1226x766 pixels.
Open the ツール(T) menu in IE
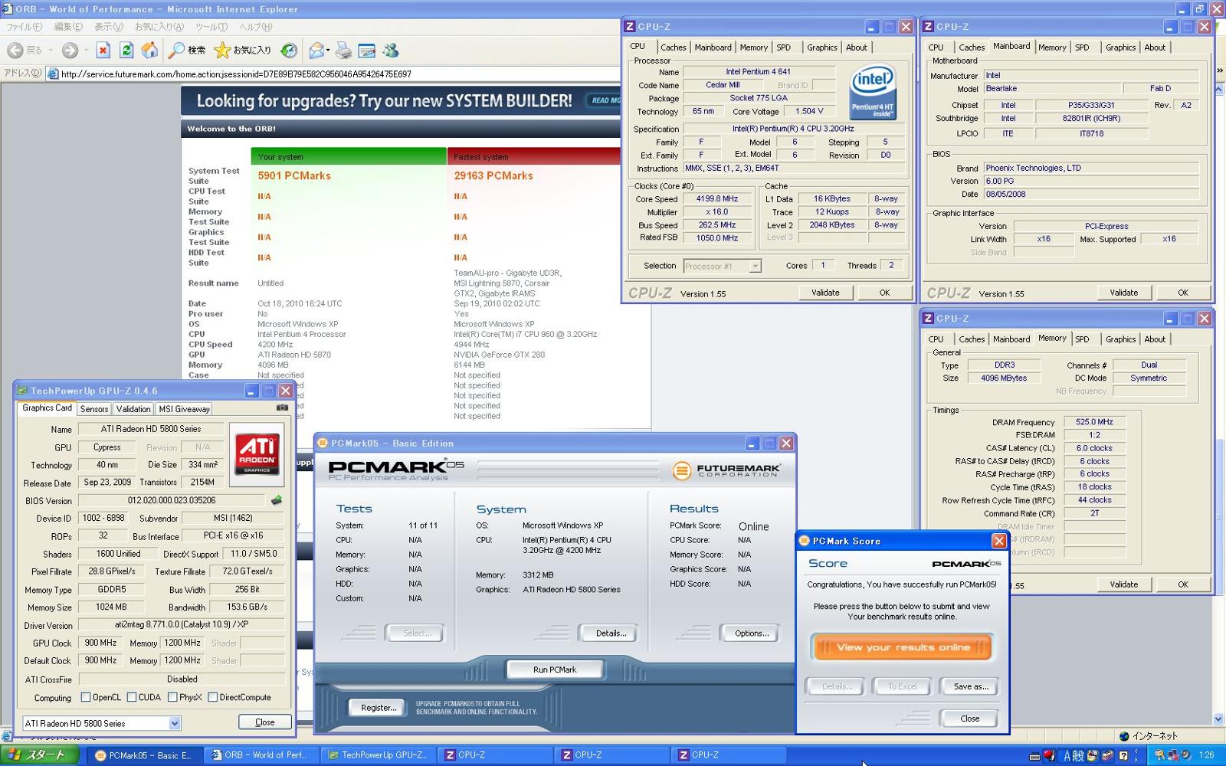pos(211,27)
